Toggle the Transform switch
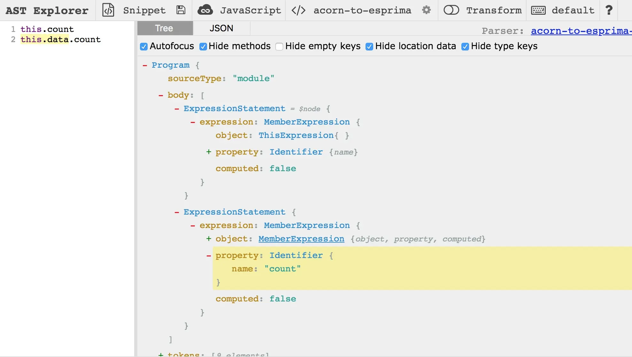 pos(451,10)
